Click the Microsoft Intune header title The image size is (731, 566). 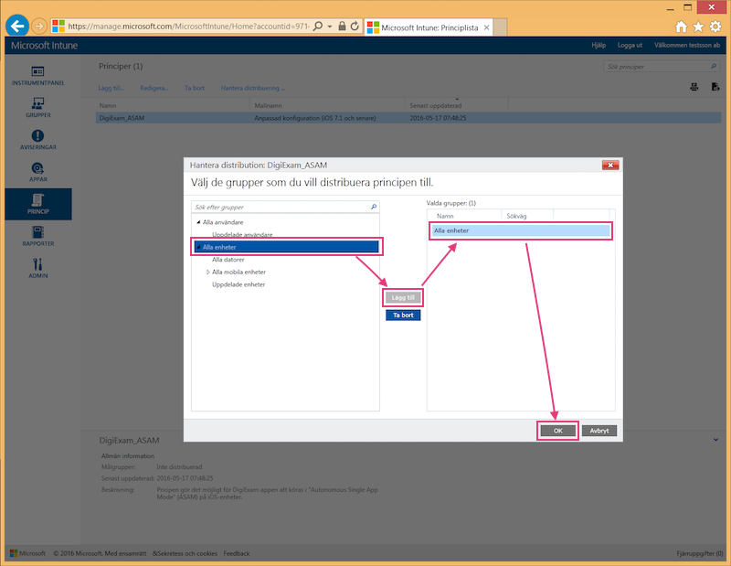coord(44,45)
